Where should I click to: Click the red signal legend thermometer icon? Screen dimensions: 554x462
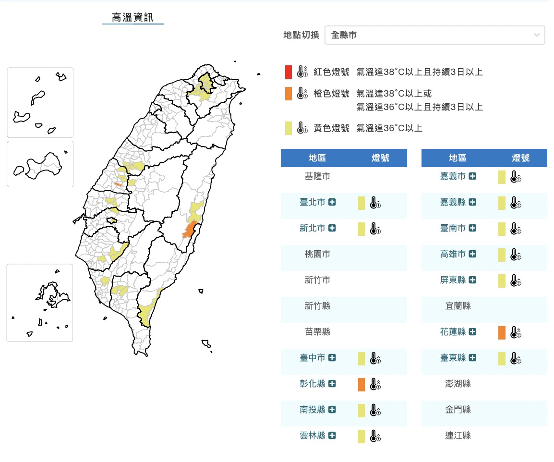coord(302,72)
